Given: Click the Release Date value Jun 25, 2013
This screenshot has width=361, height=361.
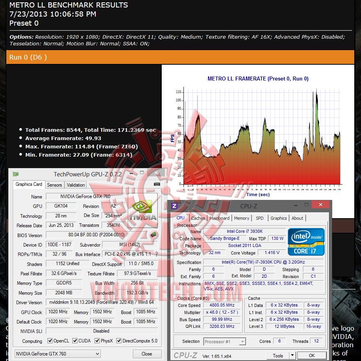Looking at the screenshot, I should point(61,225).
